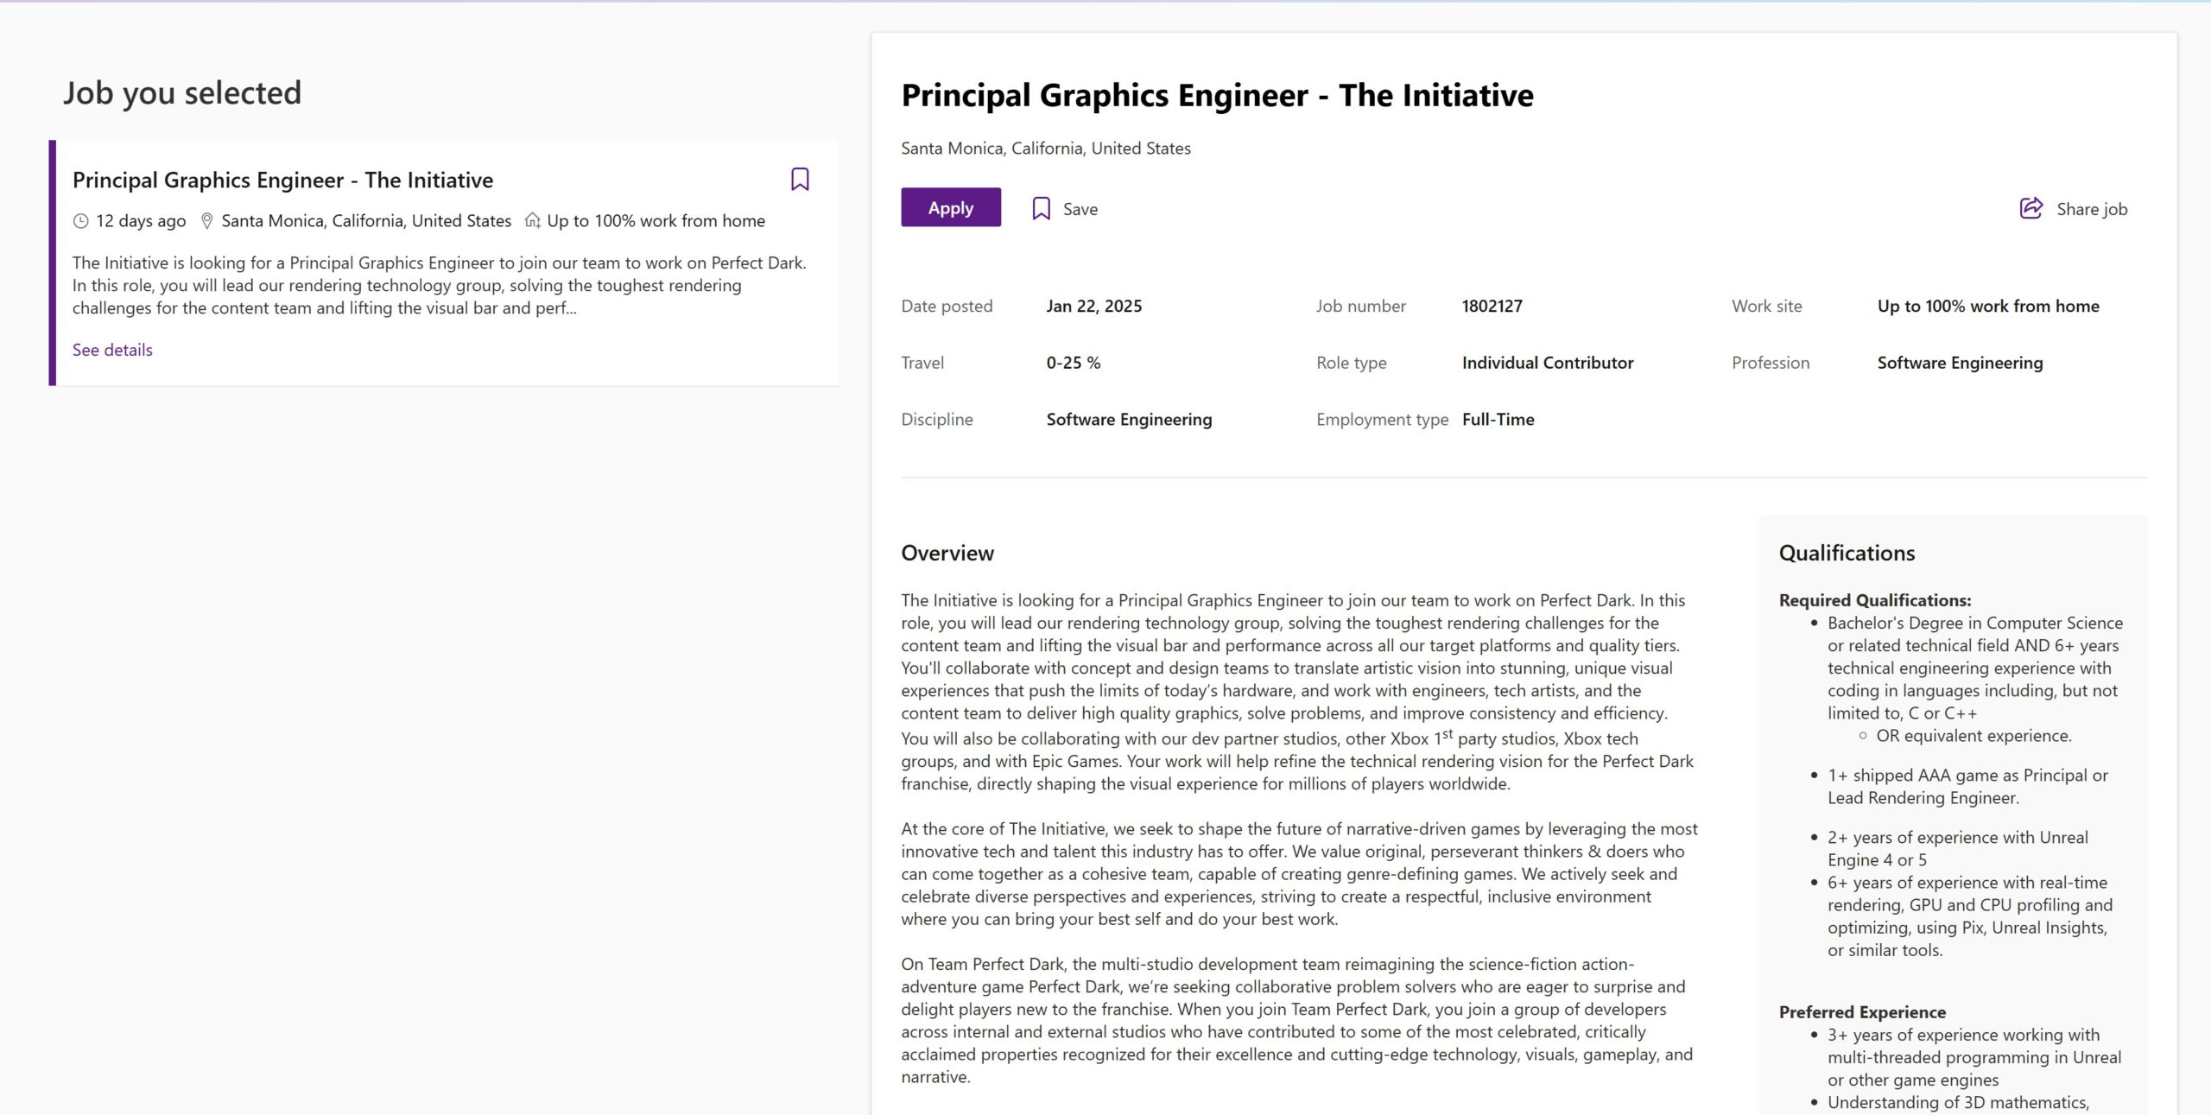The height and width of the screenshot is (1115, 2211).
Task: Click the clock icon beside 12 days ago
Action: pos(81,221)
